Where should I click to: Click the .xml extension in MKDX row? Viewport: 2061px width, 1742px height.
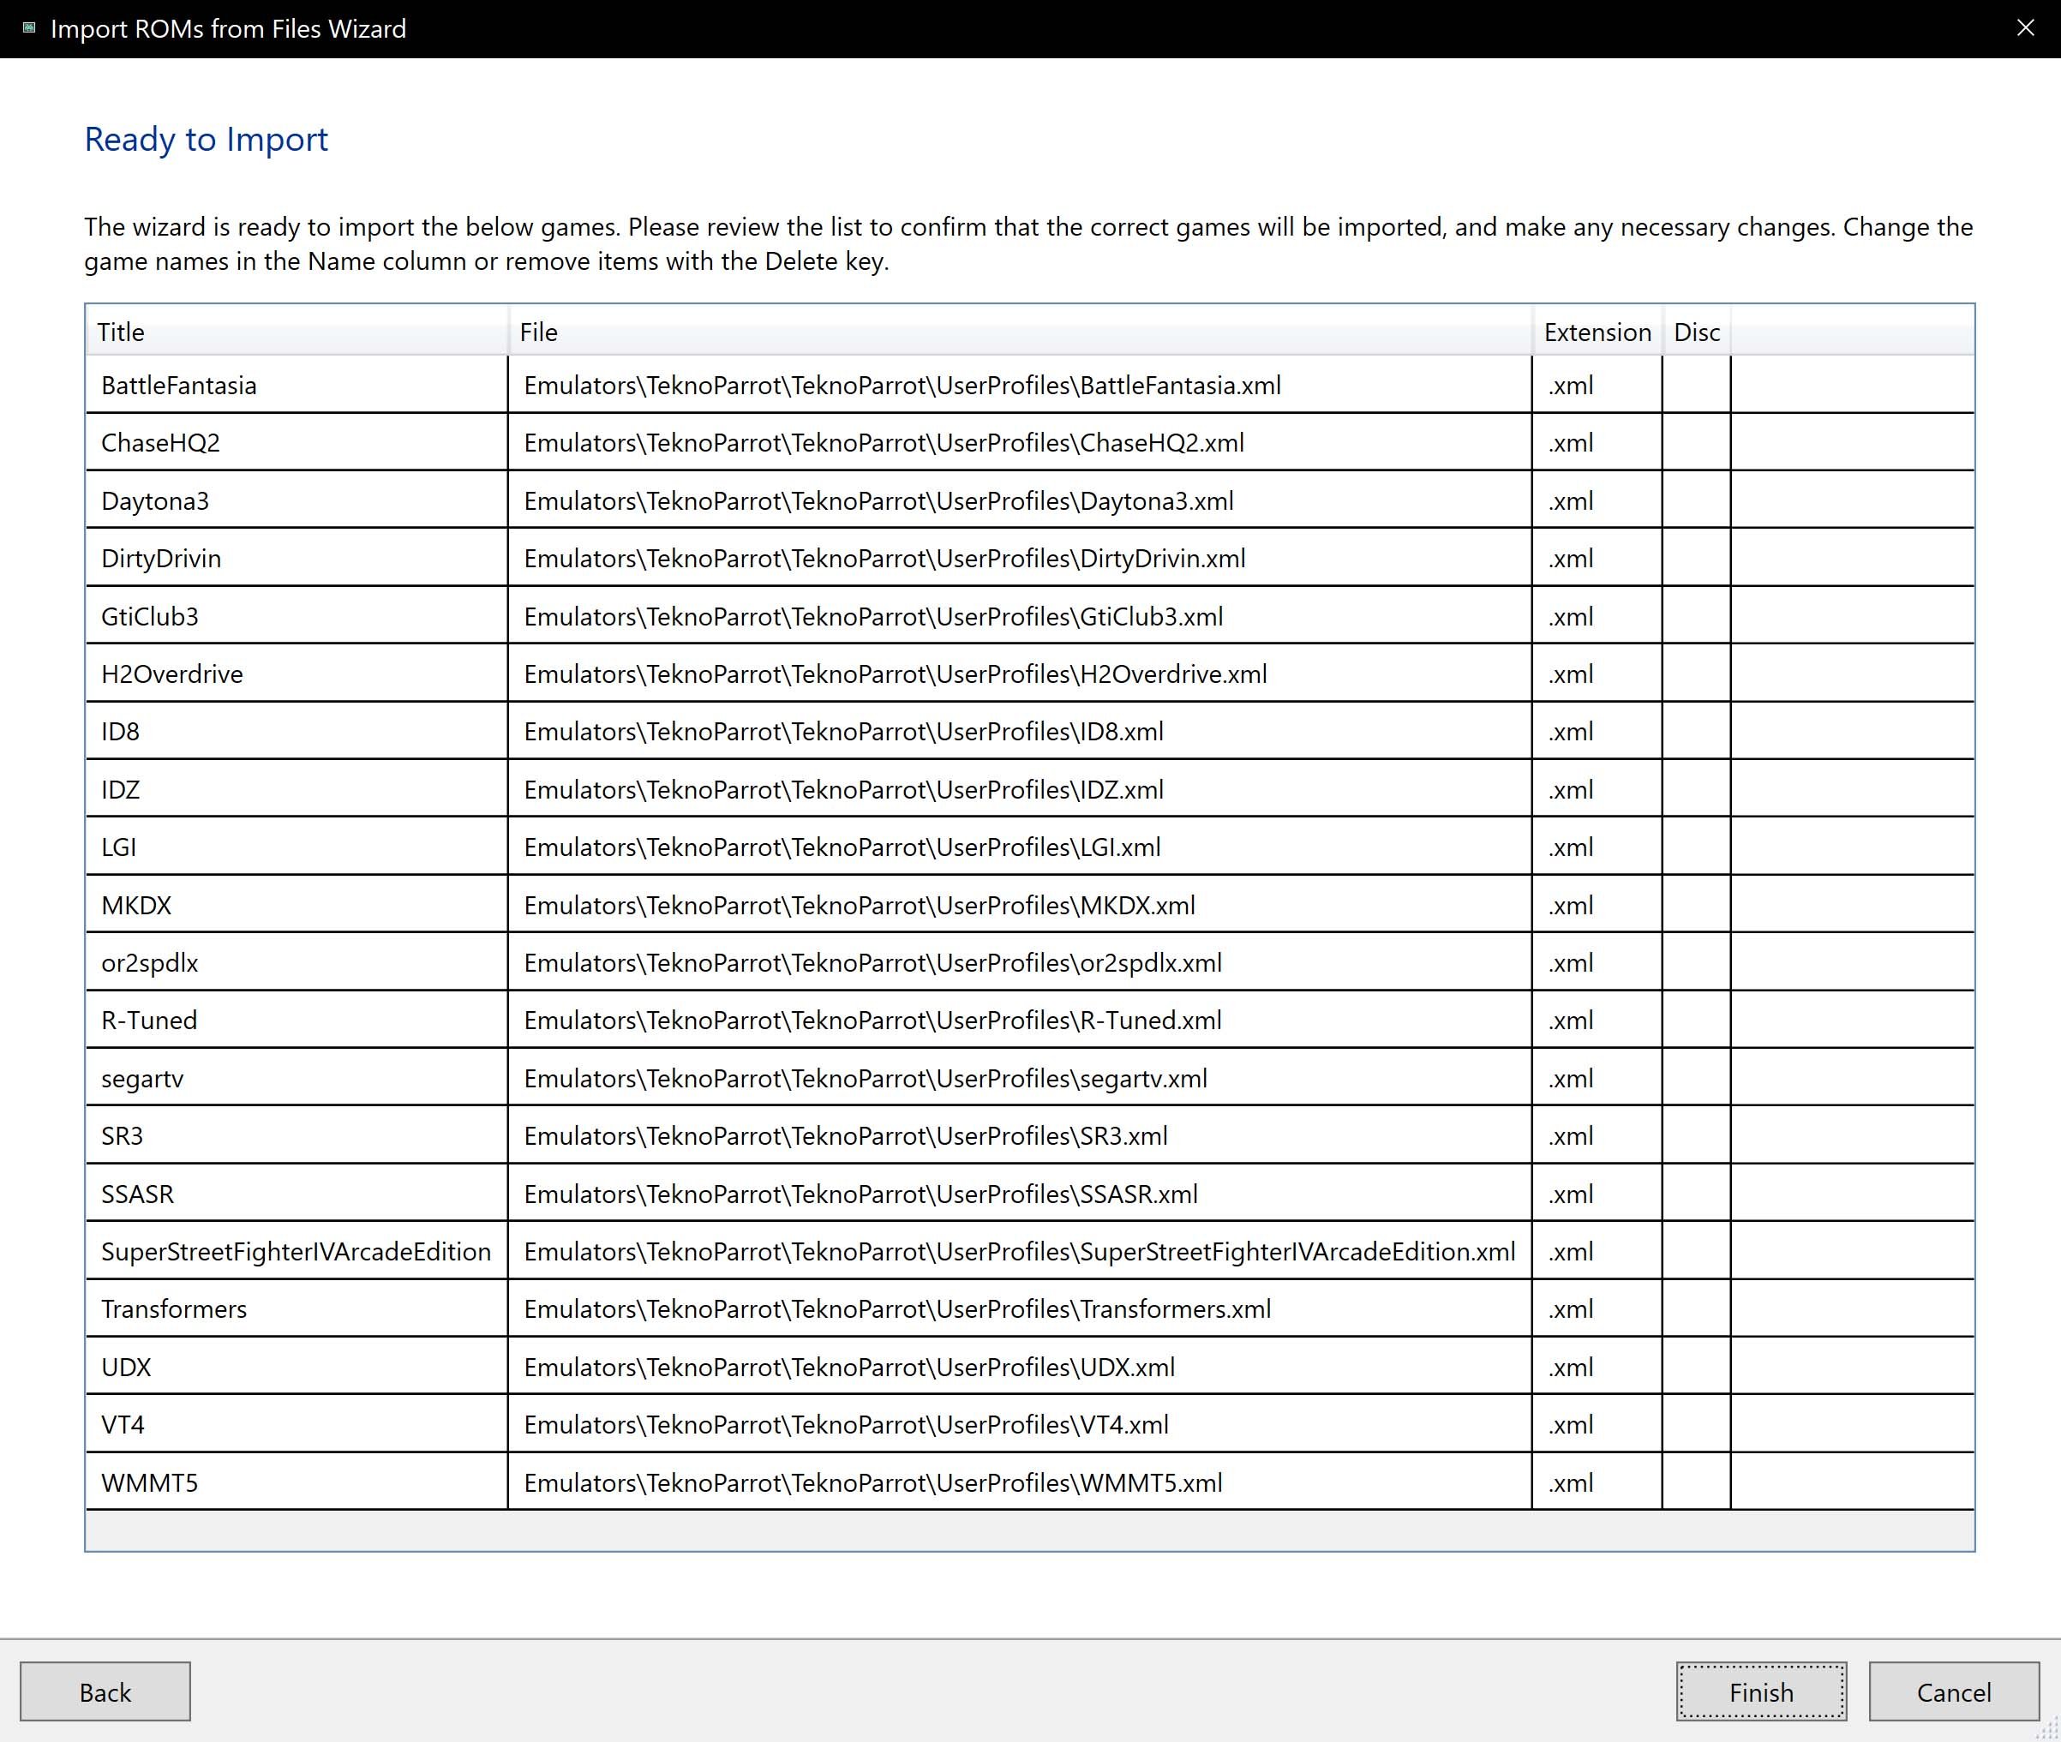pos(1597,905)
